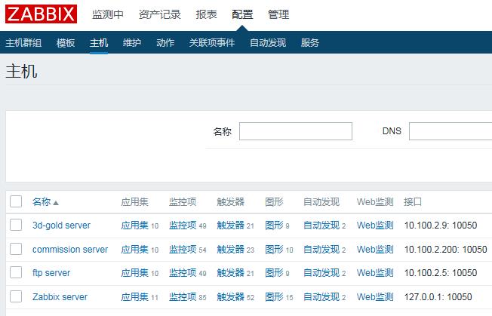Viewport: 492px width, 316px height.
Task: Open 图形 for commission server
Action: (x=274, y=250)
